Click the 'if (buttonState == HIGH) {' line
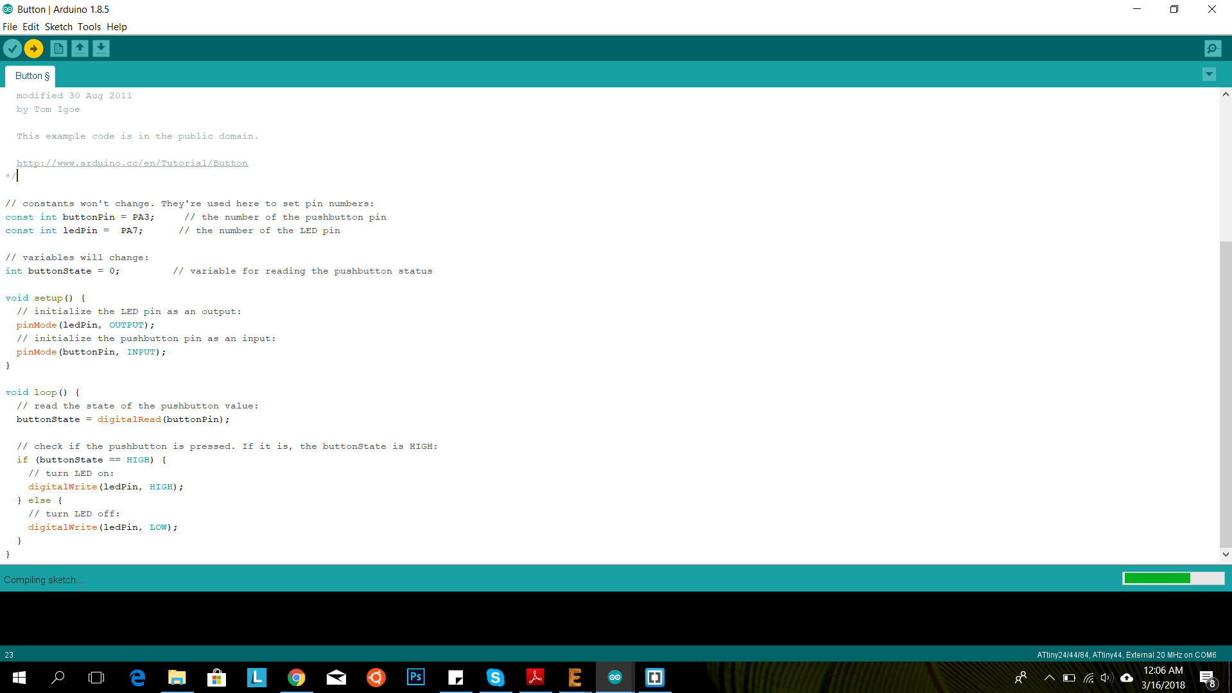The height and width of the screenshot is (693, 1232). click(92, 460)
